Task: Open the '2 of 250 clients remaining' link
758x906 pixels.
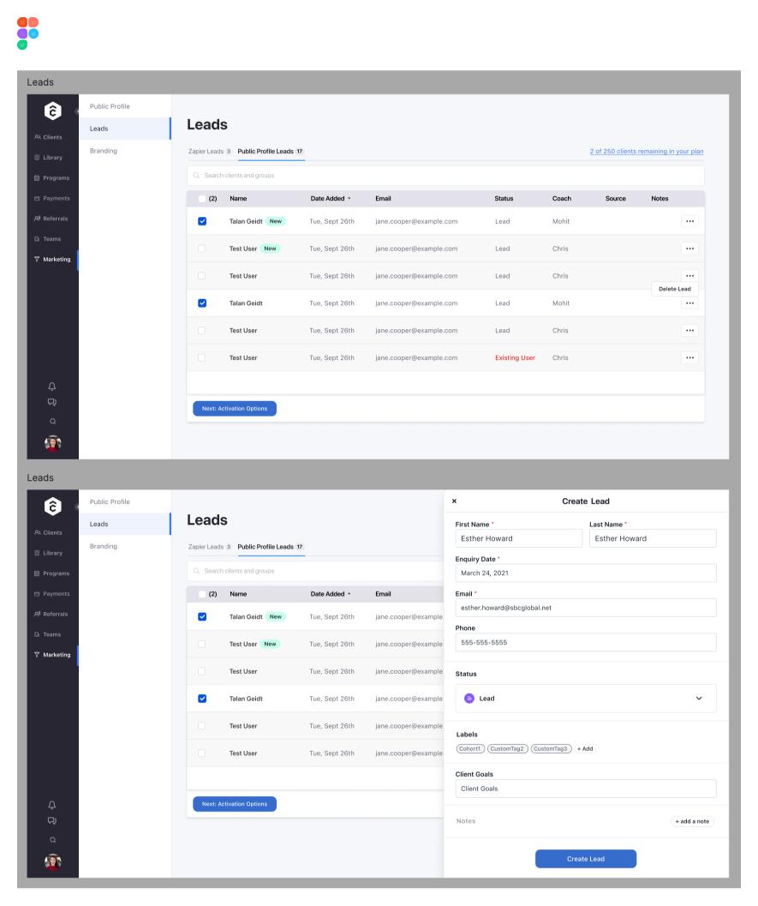Action: click(647, 152)
